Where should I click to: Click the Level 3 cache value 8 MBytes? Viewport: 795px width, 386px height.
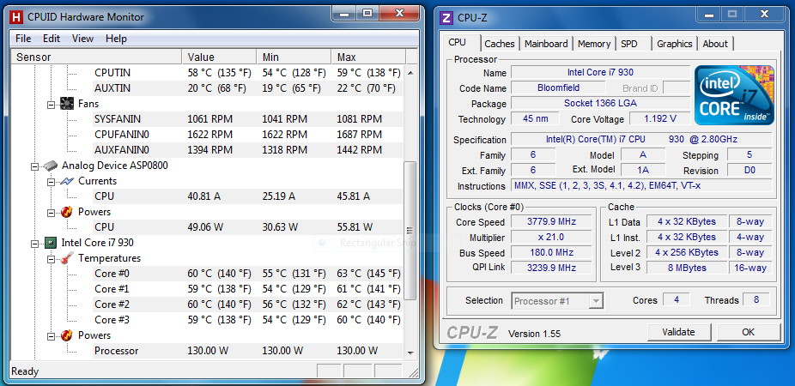point(687,268)
